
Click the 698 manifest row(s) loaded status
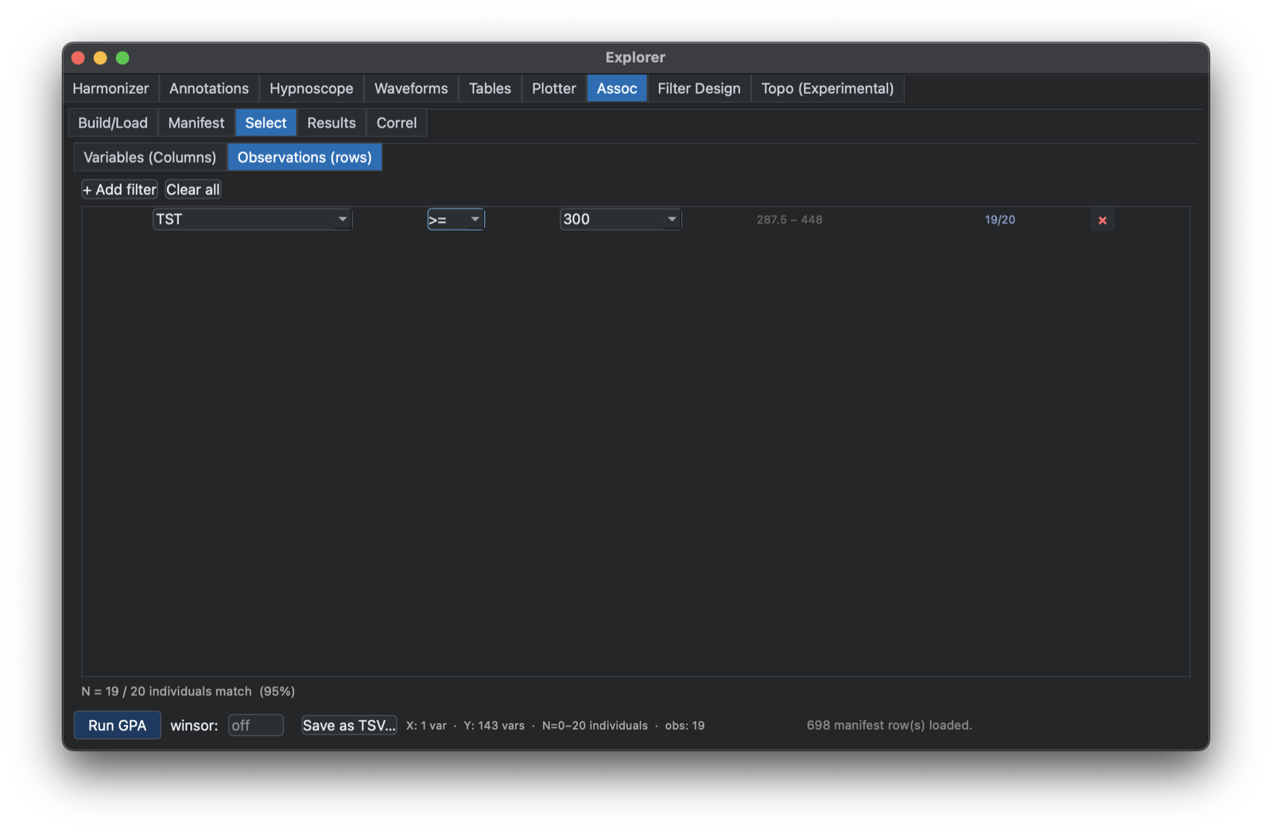[x=890, y=725]
